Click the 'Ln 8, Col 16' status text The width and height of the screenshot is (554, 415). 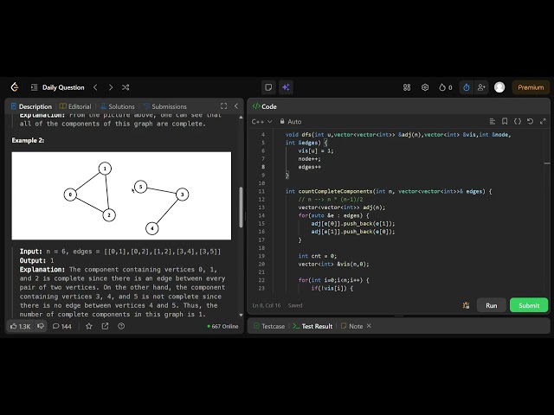tap(267, 305)
